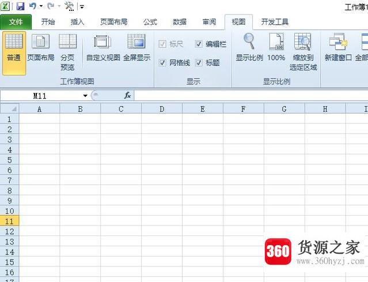
Task: Select row 15 header
Action: pos(9,262)
